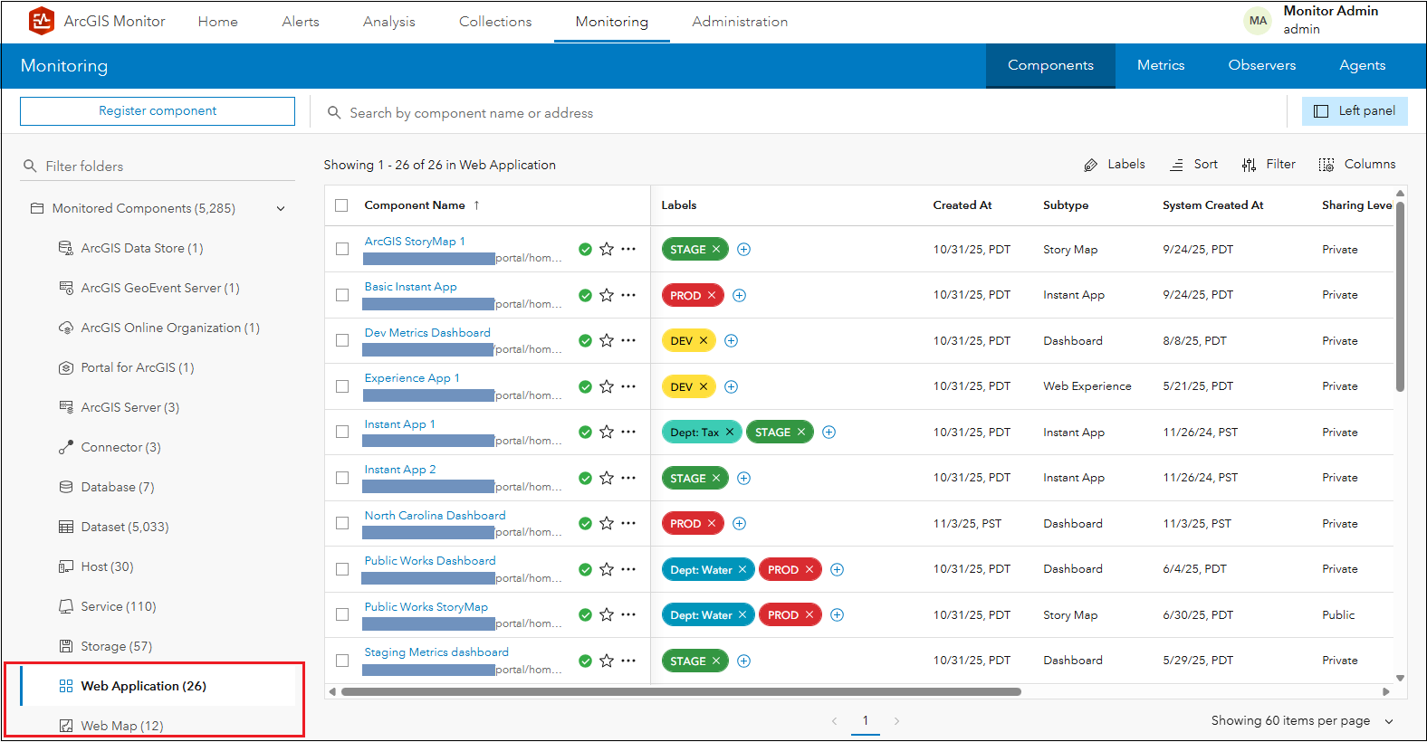The height and width of the screenshot is (742, 1427).
Task: Check the North Carolina Dashboard checkbox
Action: pos(342,523)
